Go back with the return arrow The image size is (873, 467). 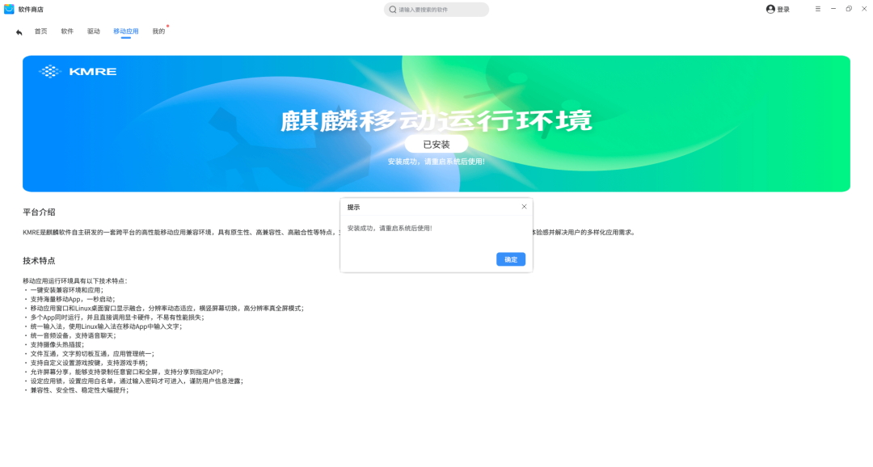(19, 32)
